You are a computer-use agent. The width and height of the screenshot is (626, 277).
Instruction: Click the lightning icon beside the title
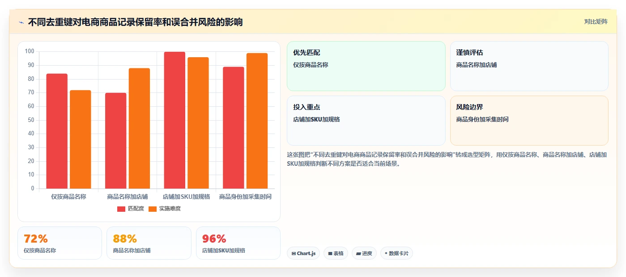21,22
